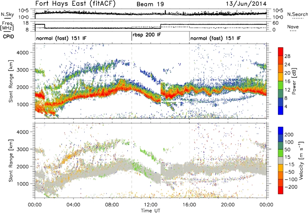The image size is (308, 213).
Task: Click the 'Nave' legend label
Action: click(293, 27)
